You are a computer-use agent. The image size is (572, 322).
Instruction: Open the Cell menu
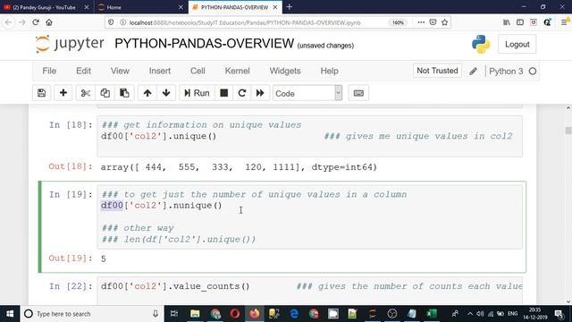point(198,71)
